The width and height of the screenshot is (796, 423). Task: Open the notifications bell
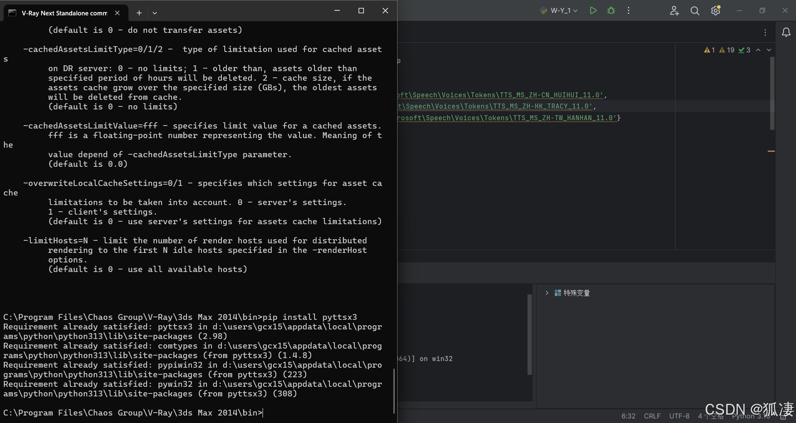point(786,32)
